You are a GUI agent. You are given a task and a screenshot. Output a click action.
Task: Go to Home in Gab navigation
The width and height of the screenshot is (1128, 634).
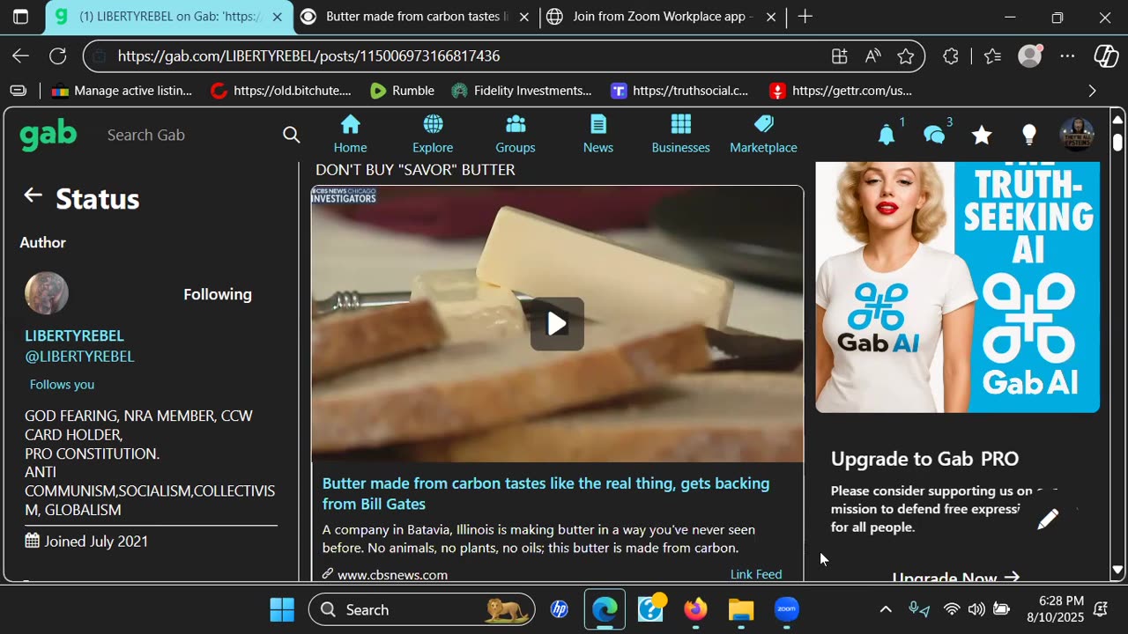point(350,135)
